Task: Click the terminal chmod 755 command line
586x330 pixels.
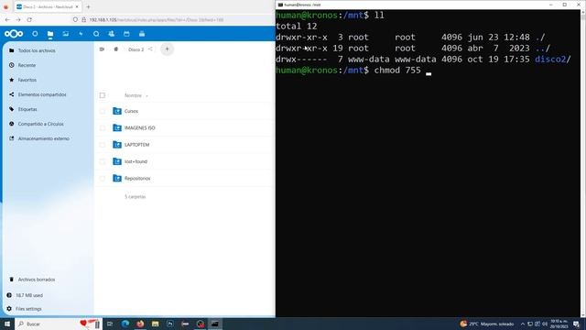Action: (353, 71)
